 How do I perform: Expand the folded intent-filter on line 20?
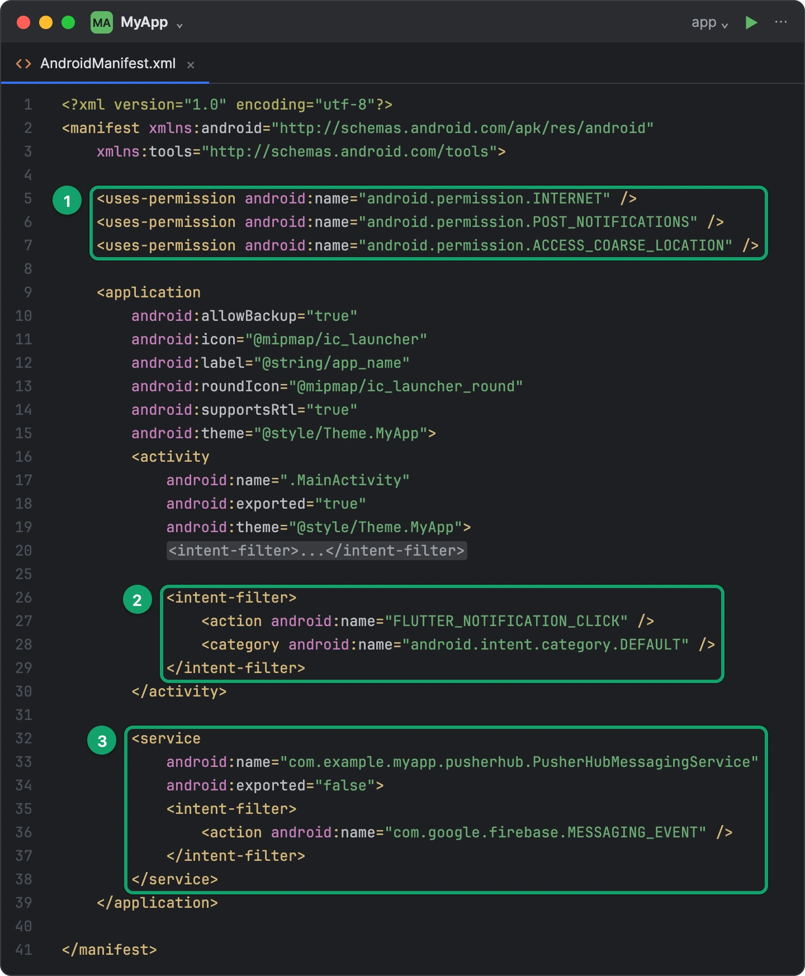[316, 551]
